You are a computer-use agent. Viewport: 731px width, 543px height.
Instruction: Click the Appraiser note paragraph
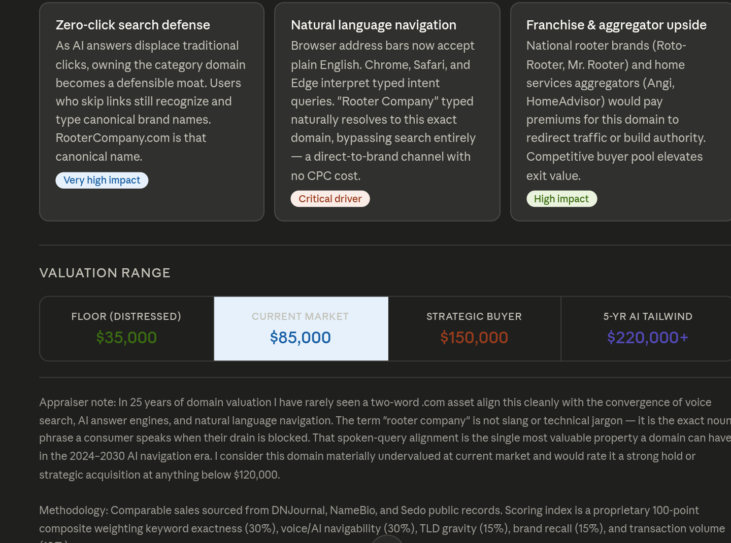pos(376,438)
